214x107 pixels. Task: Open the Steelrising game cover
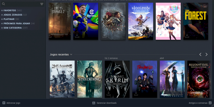click(x=90, y=79)
